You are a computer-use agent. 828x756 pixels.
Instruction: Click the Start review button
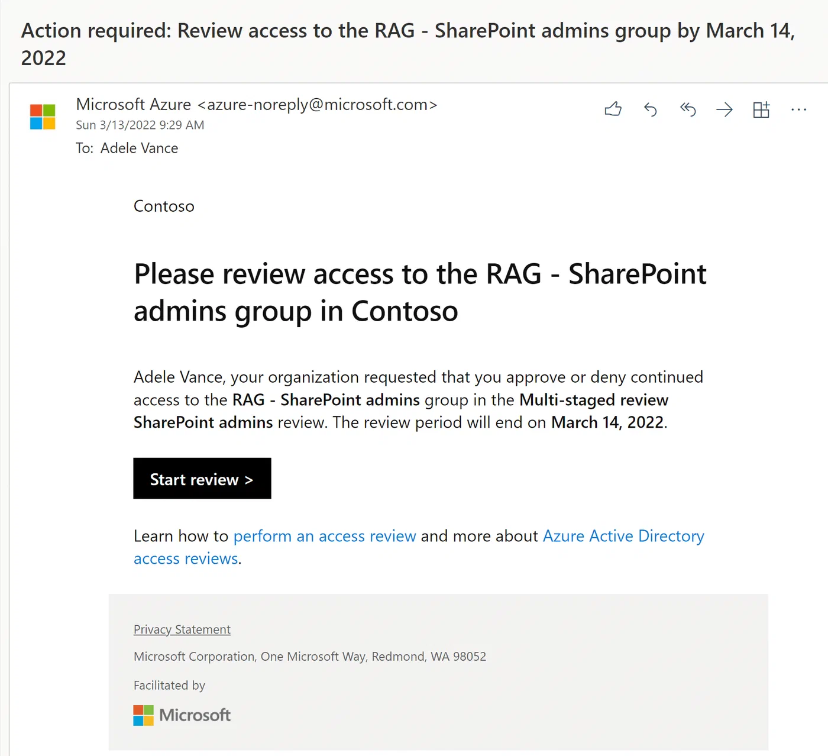tap(202, 479)
